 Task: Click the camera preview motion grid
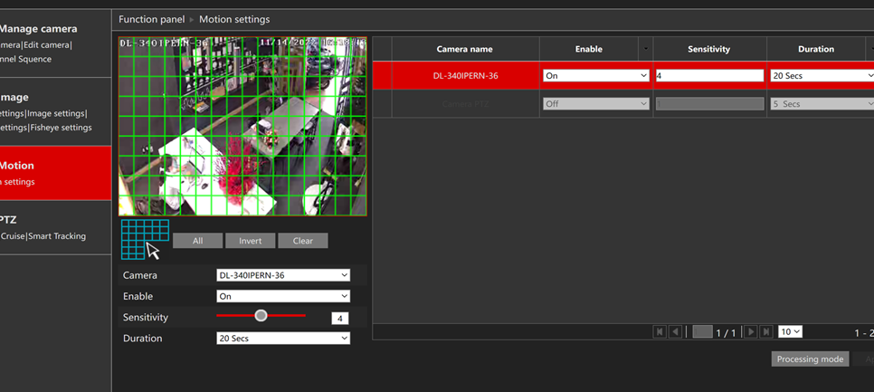pos(242,127)
